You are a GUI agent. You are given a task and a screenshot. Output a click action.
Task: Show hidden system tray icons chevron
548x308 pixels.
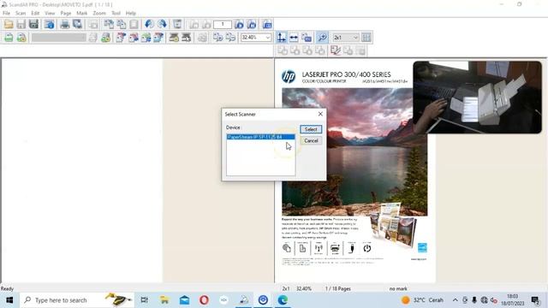[x=455, y=300]
